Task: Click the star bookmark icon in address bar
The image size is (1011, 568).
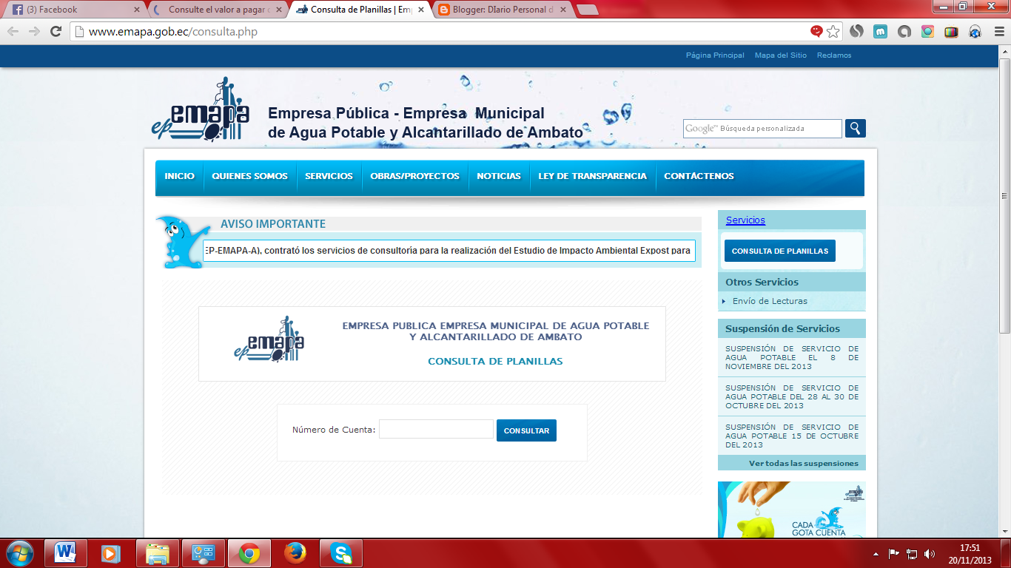Action: [x=833, y=32]
